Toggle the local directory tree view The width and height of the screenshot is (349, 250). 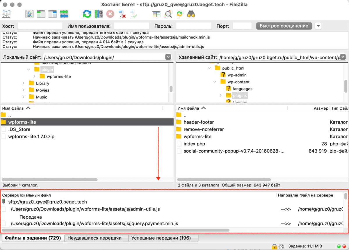(41, 14)
